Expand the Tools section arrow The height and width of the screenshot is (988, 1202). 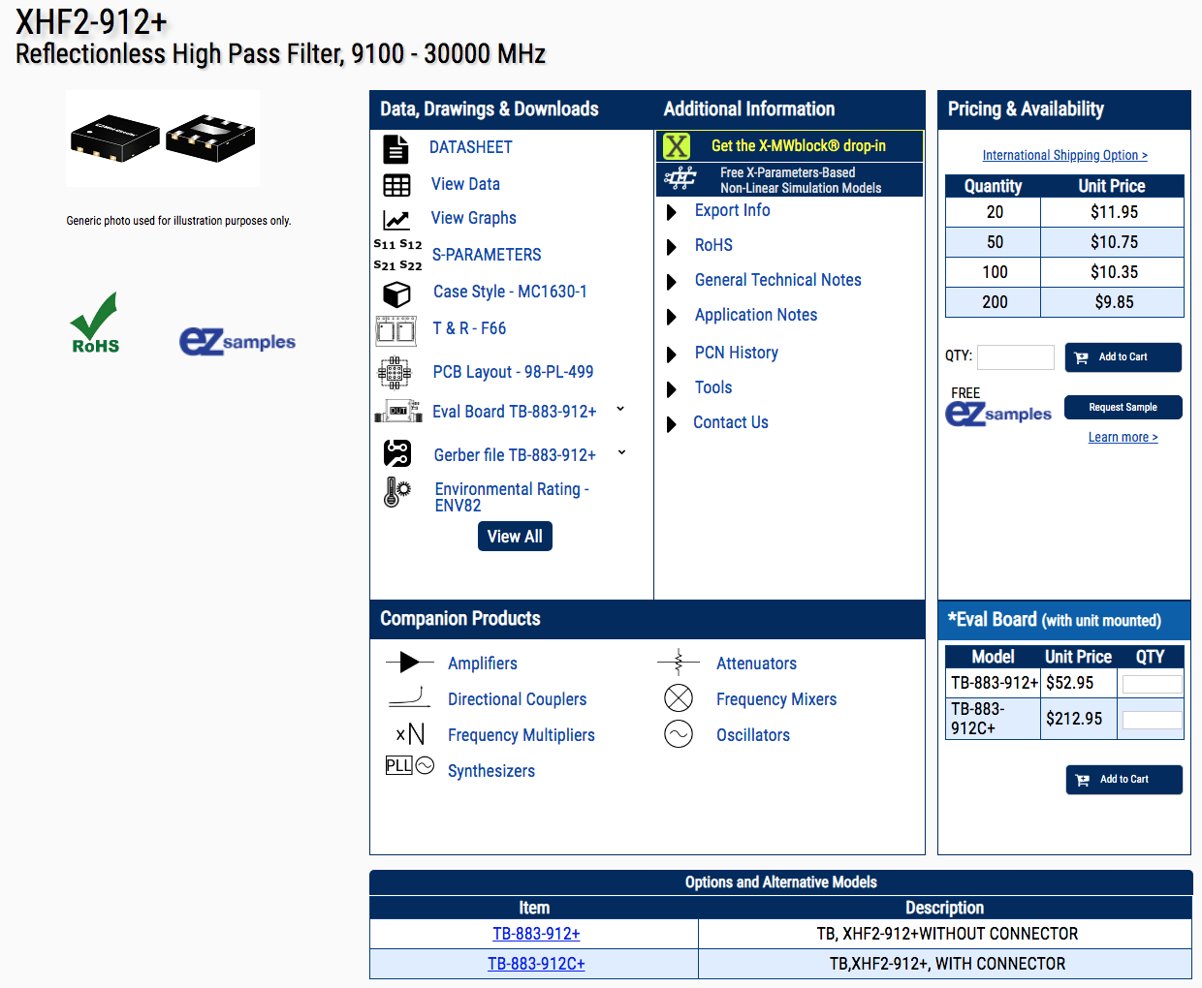click(x=671, y=389)
